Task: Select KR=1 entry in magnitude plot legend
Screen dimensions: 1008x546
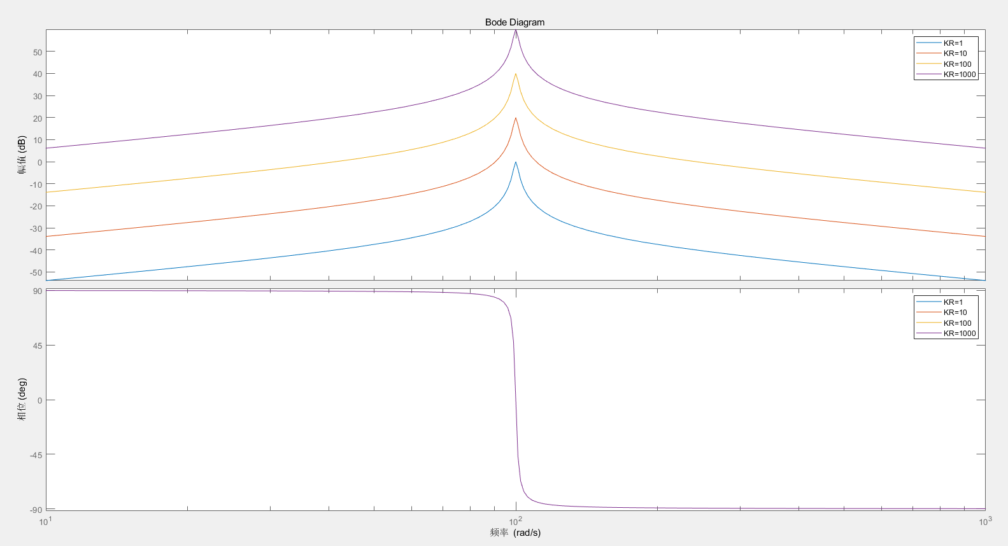Action: point(953,43)
